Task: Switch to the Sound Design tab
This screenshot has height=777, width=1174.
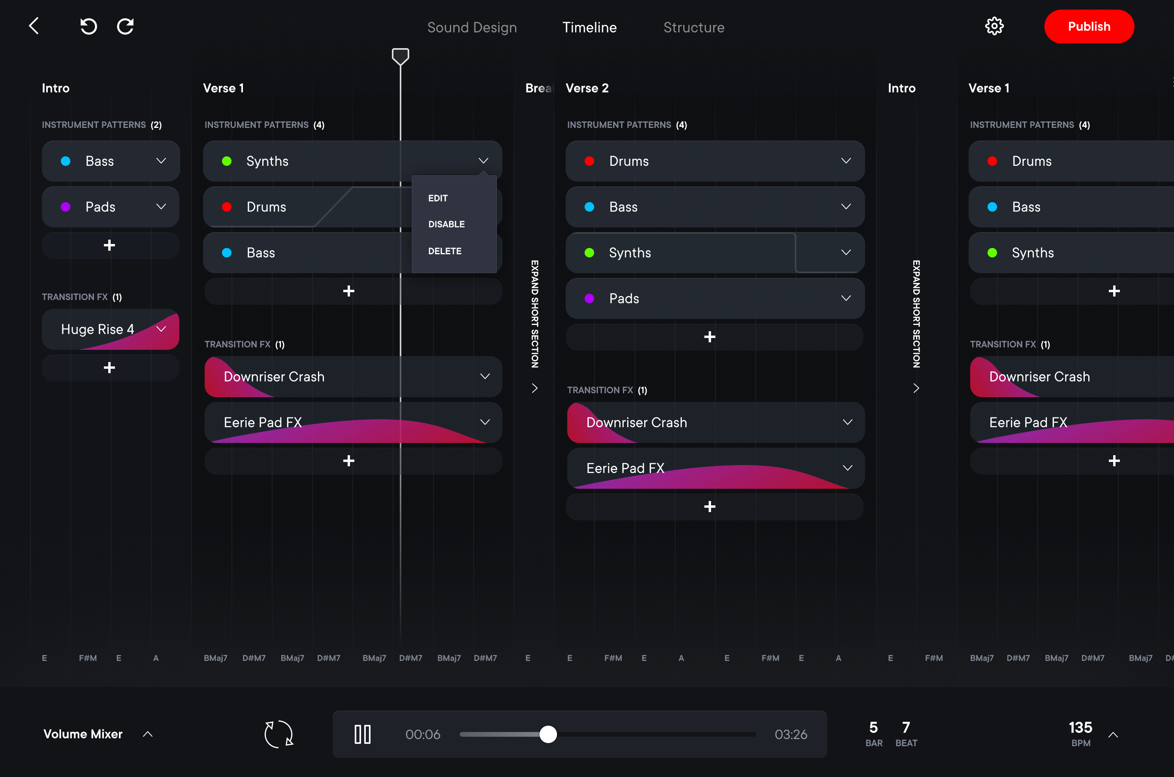Action: pyautogui.click(x=472, y=27)
